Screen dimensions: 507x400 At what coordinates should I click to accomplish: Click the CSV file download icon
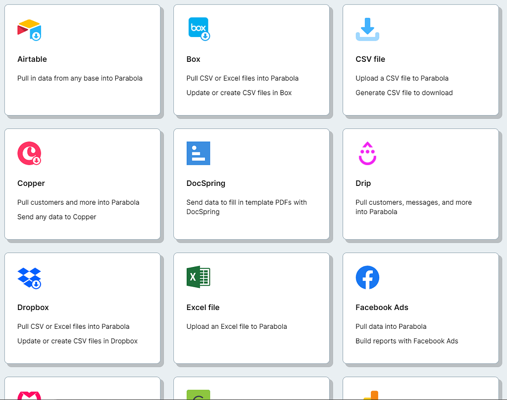coord(367,29)
